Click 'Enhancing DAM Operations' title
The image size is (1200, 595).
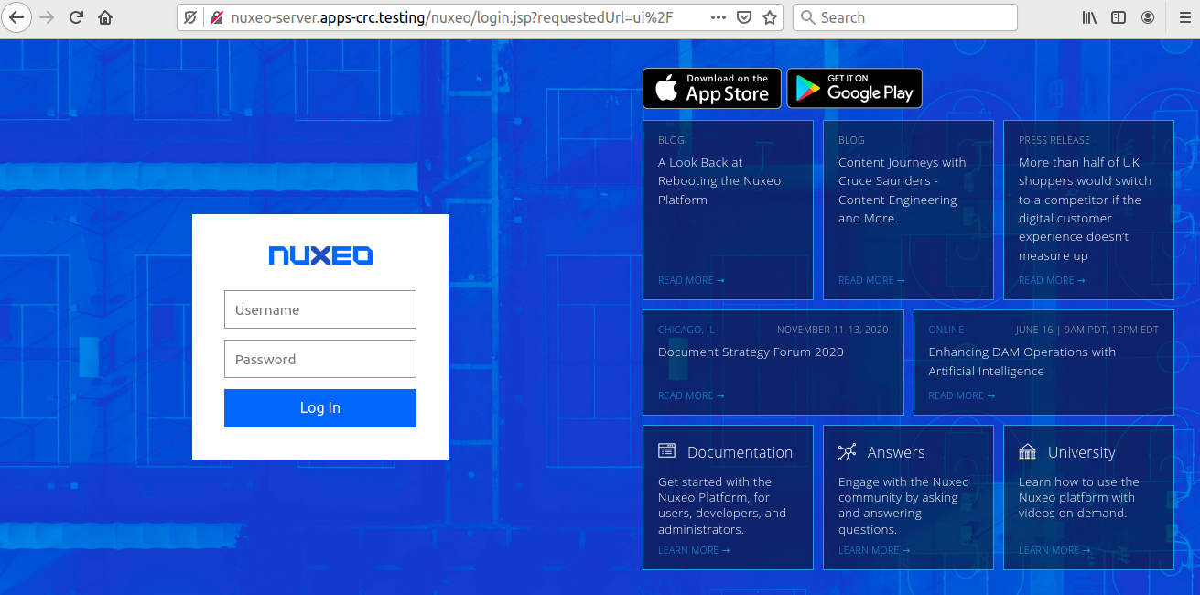coord(1022,362)
